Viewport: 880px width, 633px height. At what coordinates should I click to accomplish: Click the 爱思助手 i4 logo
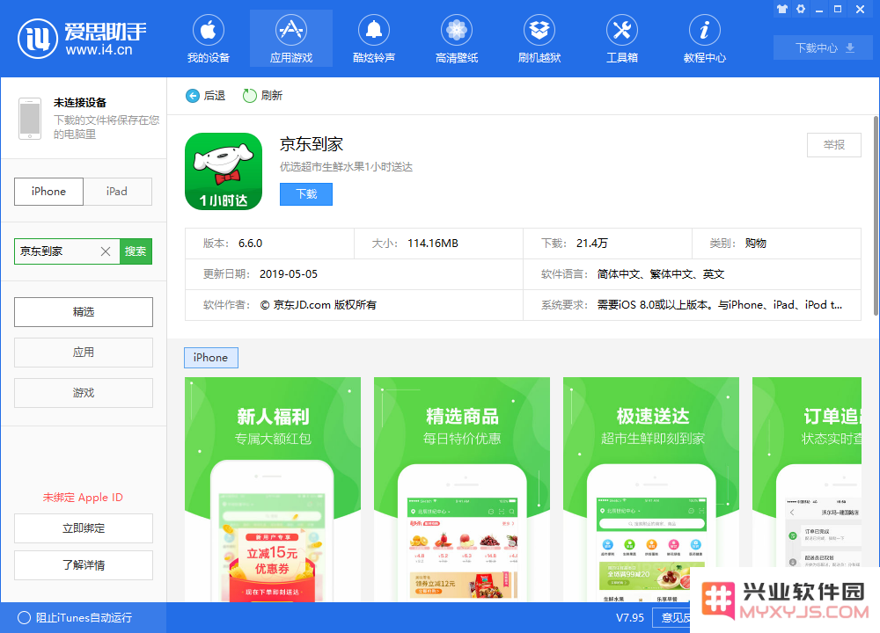coord(82,39)
